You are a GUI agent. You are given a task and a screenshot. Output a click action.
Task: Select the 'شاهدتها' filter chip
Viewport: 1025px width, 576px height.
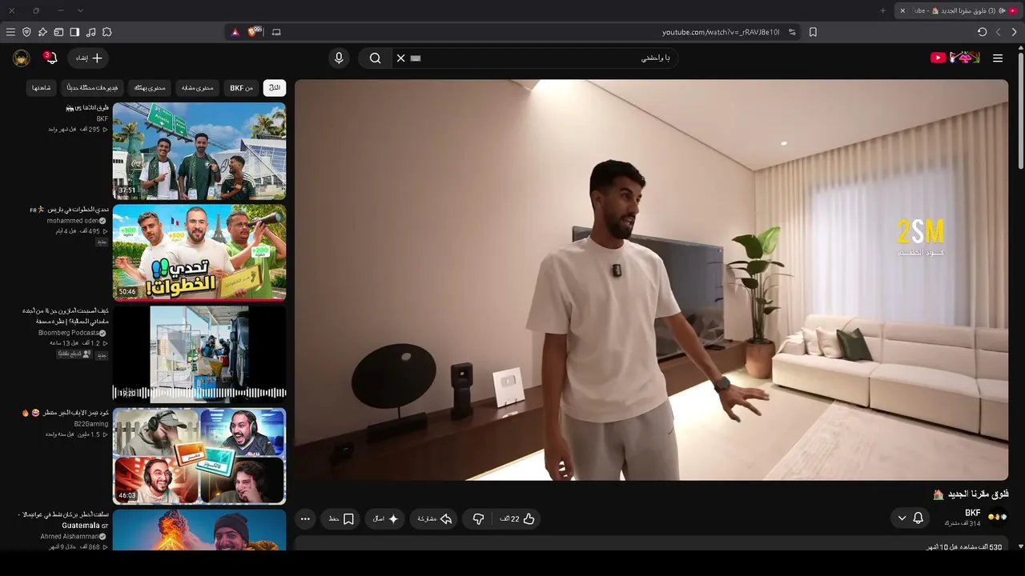41,87
